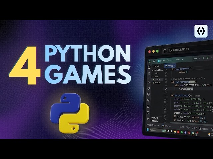Click line number 19 in the gutter
The image size is (213, 159).
click(166, 89)
